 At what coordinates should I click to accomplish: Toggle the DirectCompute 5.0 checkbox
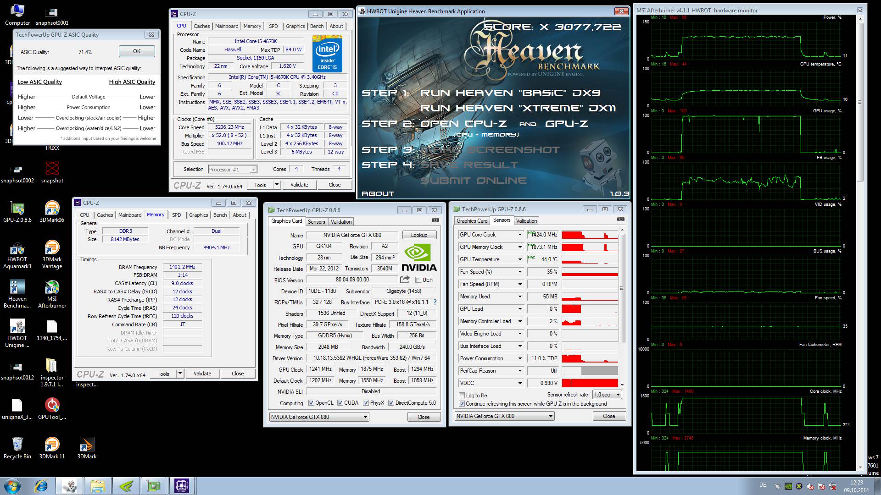tap(391, 403)
